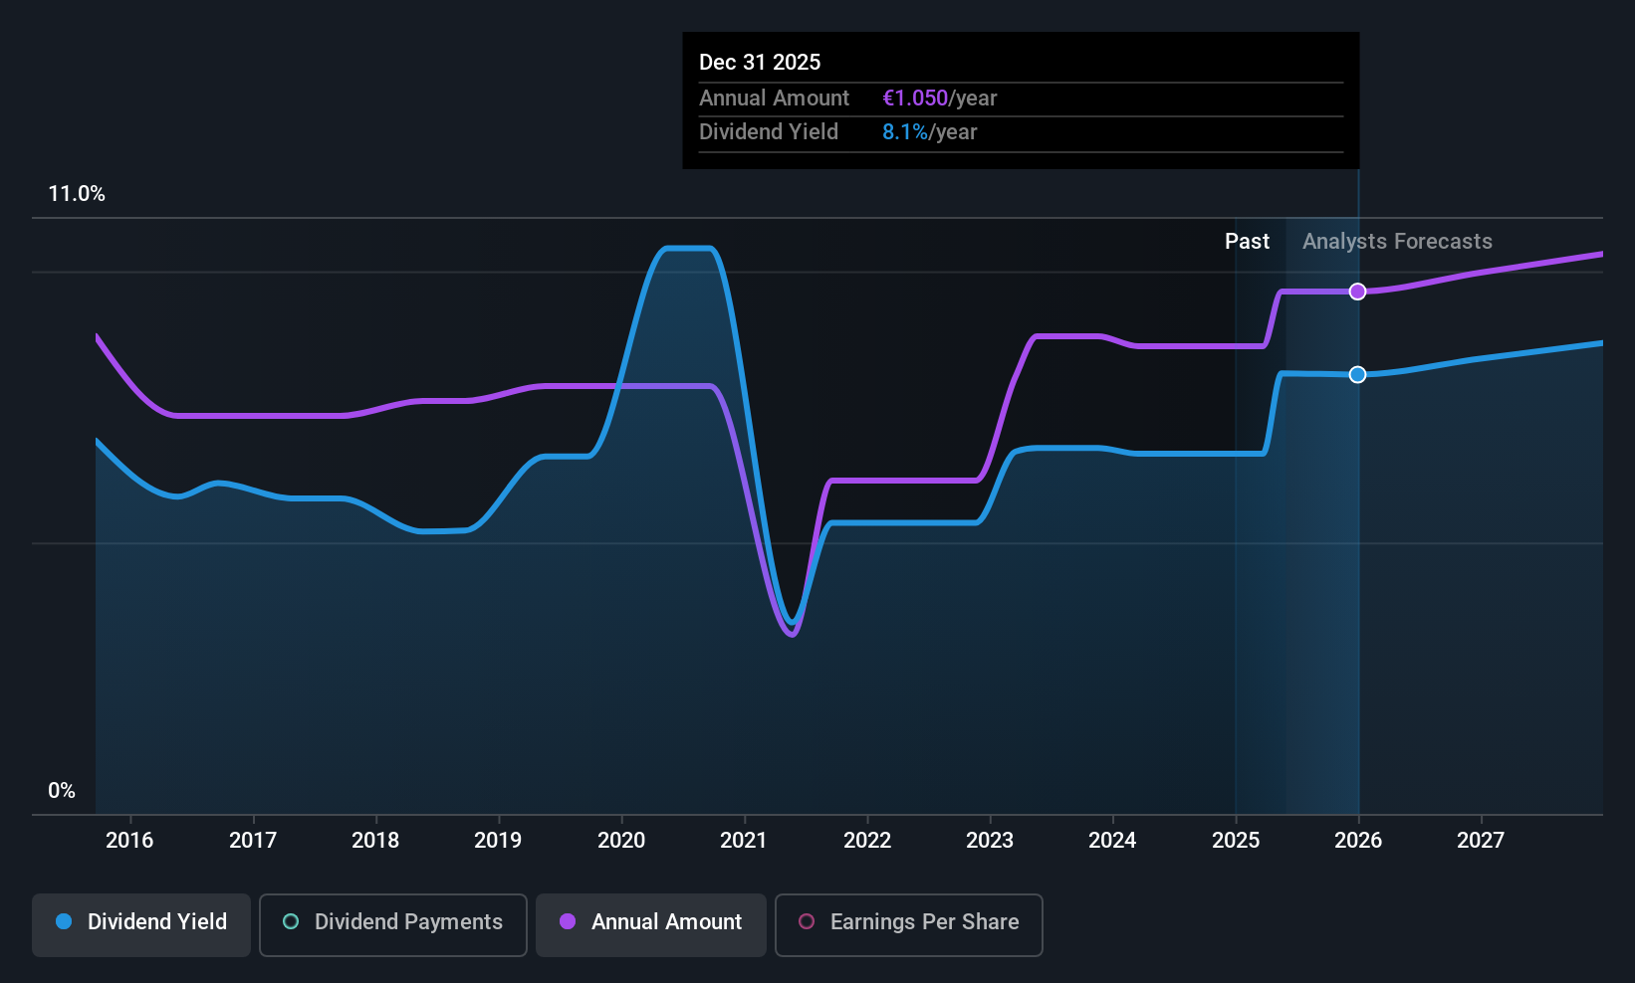
Task: Click the 2024 x-axis label
Action: tap(1112, 840)
